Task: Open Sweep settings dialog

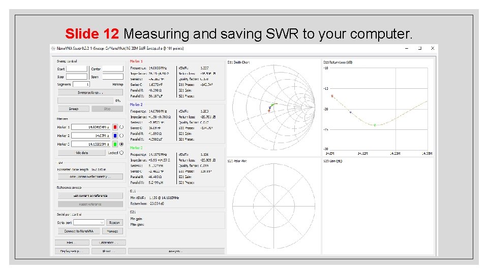Action: point(90,92)
